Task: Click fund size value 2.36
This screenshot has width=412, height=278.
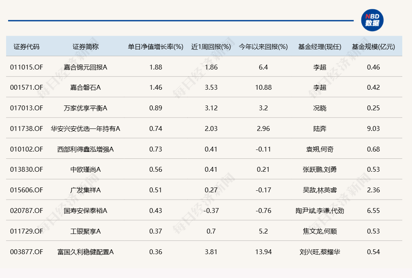Action: 374,190
